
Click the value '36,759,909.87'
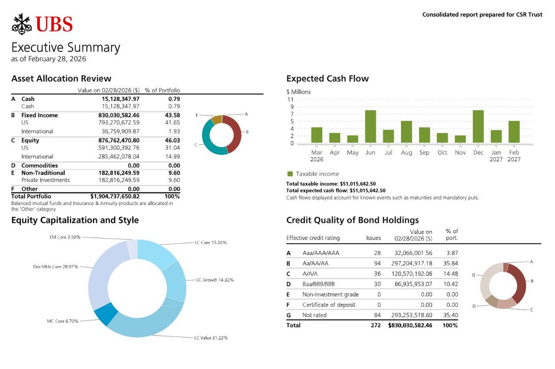pyautogui.click(x=120, y=131)
